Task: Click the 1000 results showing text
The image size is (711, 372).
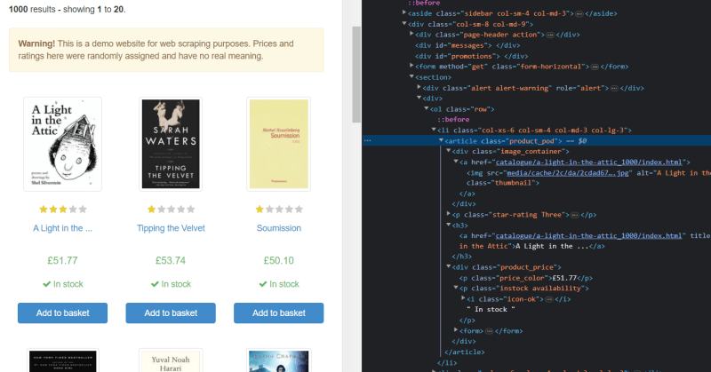Action: [68, 9]
